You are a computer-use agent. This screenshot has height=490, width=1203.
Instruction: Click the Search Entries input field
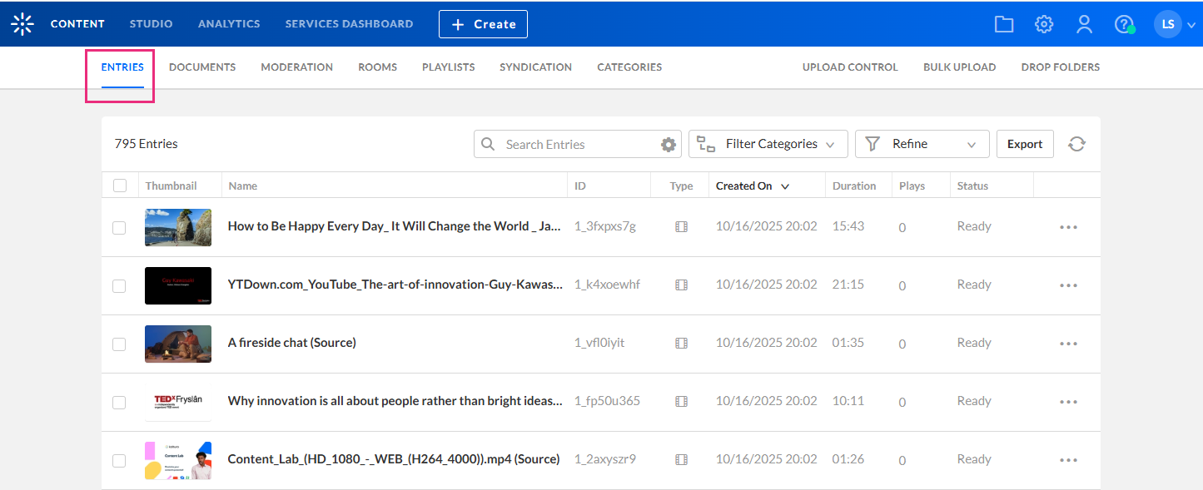pyautogui.click(x=574, y=145)
